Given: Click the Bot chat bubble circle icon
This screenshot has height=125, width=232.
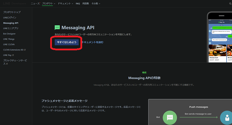Looking at the screenshot, I should tap(170, 117).
